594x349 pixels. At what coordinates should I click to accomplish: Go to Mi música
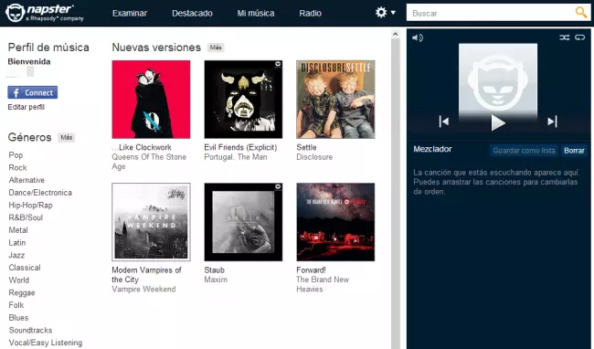pos(256,14)
